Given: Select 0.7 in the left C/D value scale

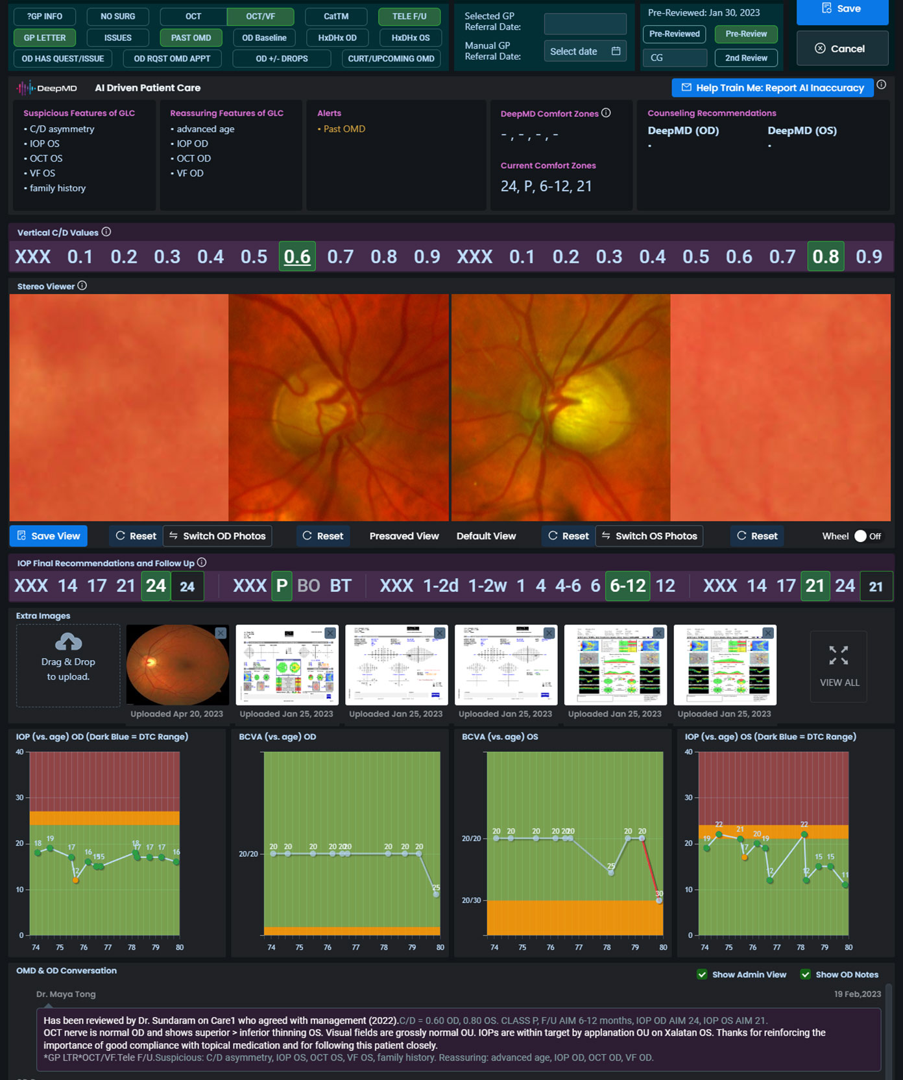Looking at the screenshot, I should point(341,256).
